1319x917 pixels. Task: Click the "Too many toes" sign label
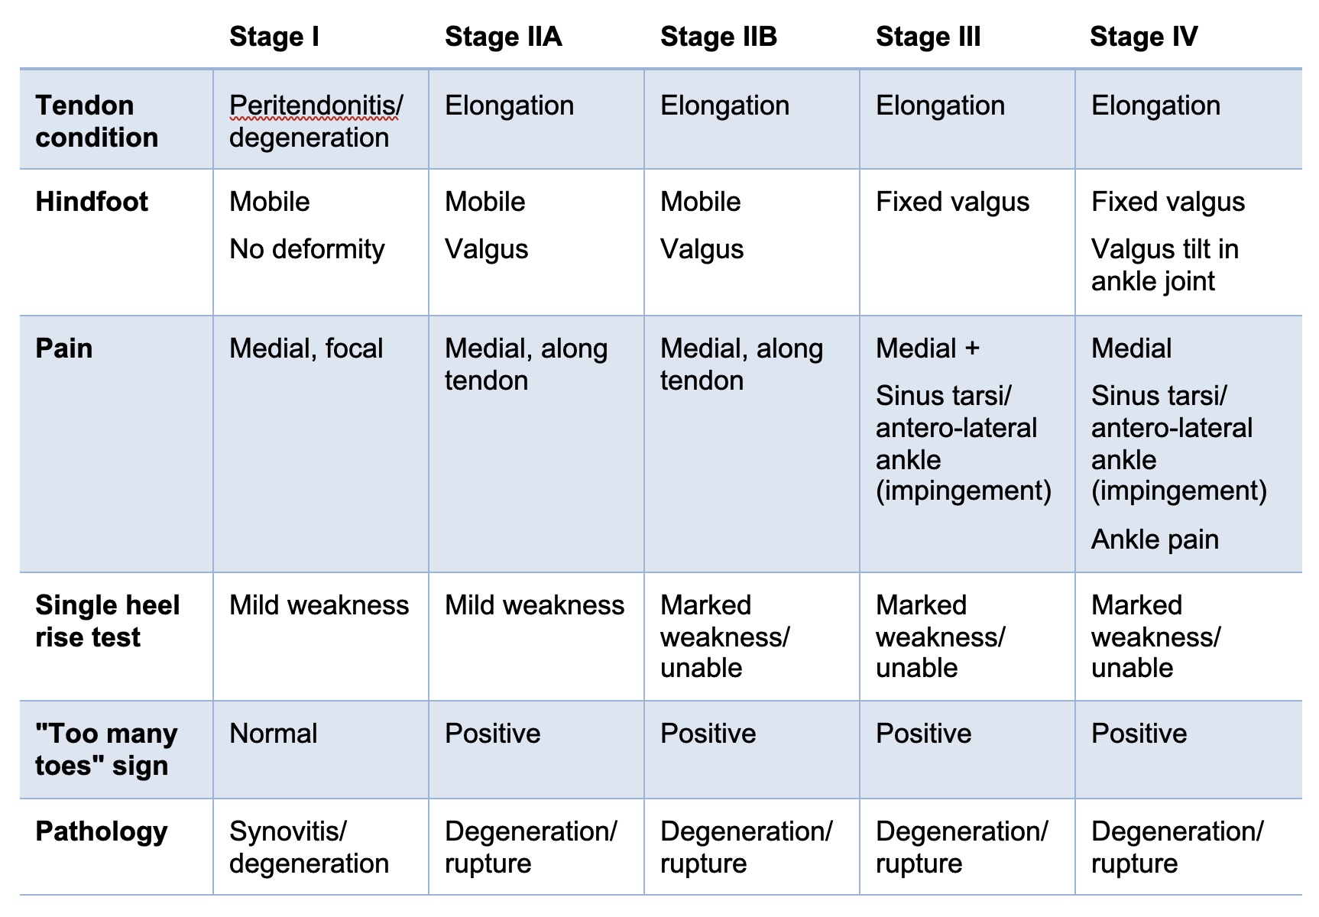tap(106, 750)
